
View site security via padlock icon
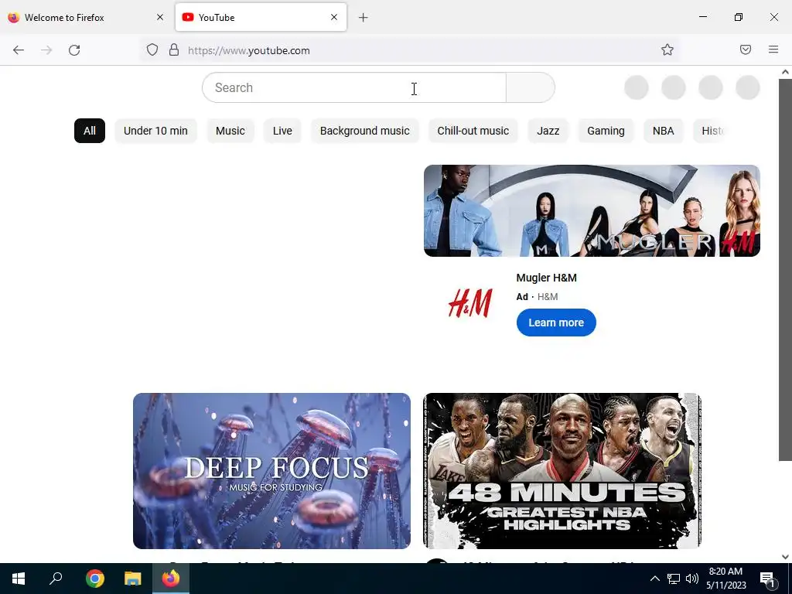click(x=174, y=50)
